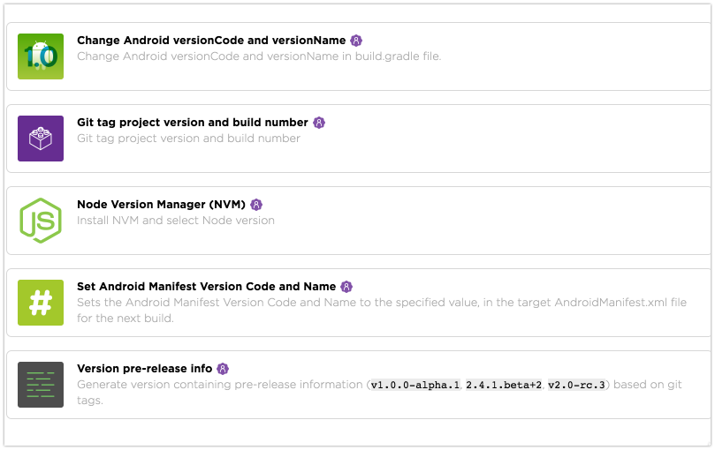Image resolution: width=715 pixels, height=450 pixels.
Task: Click purple badge next to Git tag title
Action: (x=320, y=123)
